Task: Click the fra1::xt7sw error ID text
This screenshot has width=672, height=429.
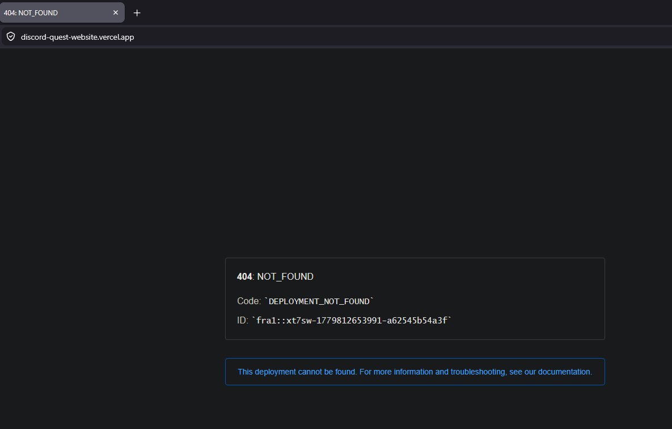Action: coord(352,321)
